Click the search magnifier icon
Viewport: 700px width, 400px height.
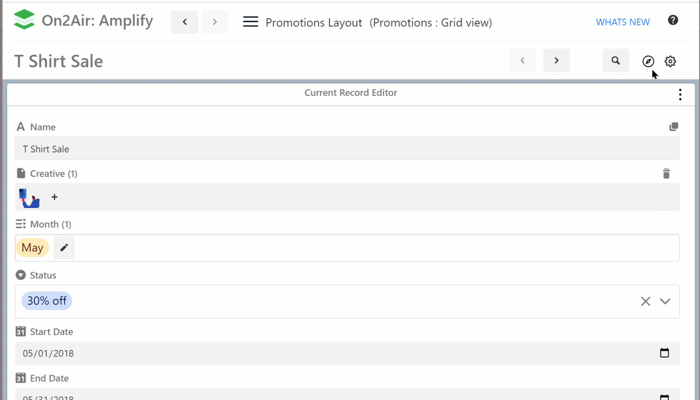point(615,61)
